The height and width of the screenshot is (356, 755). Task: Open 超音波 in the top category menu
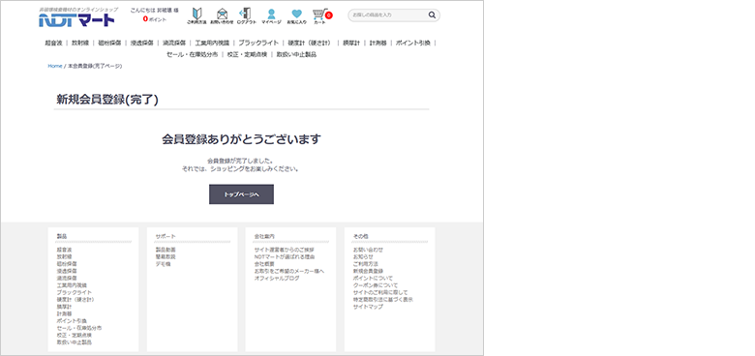click(54, 43)
